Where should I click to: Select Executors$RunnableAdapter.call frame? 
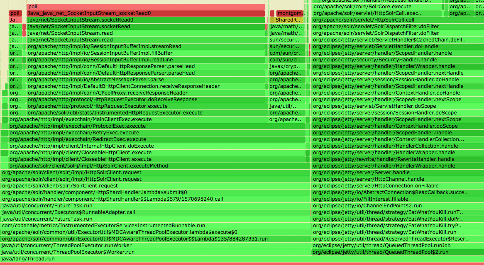pos(155,212)
